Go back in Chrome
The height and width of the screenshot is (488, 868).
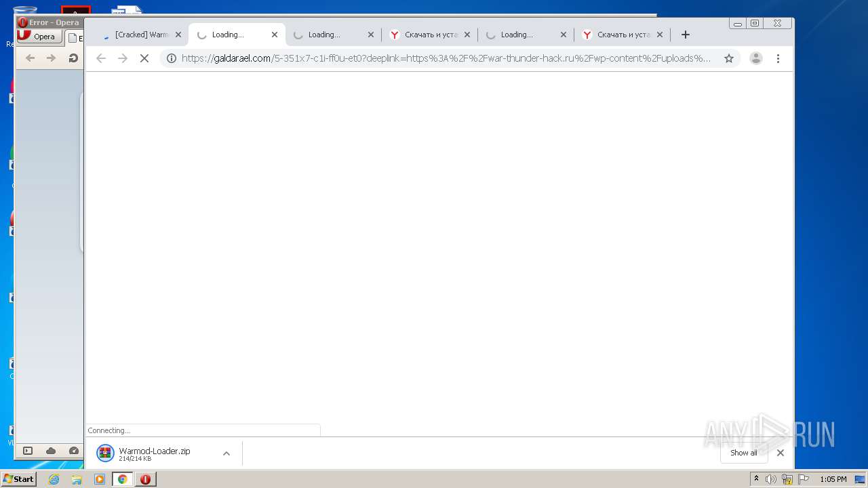pos(101,58)
